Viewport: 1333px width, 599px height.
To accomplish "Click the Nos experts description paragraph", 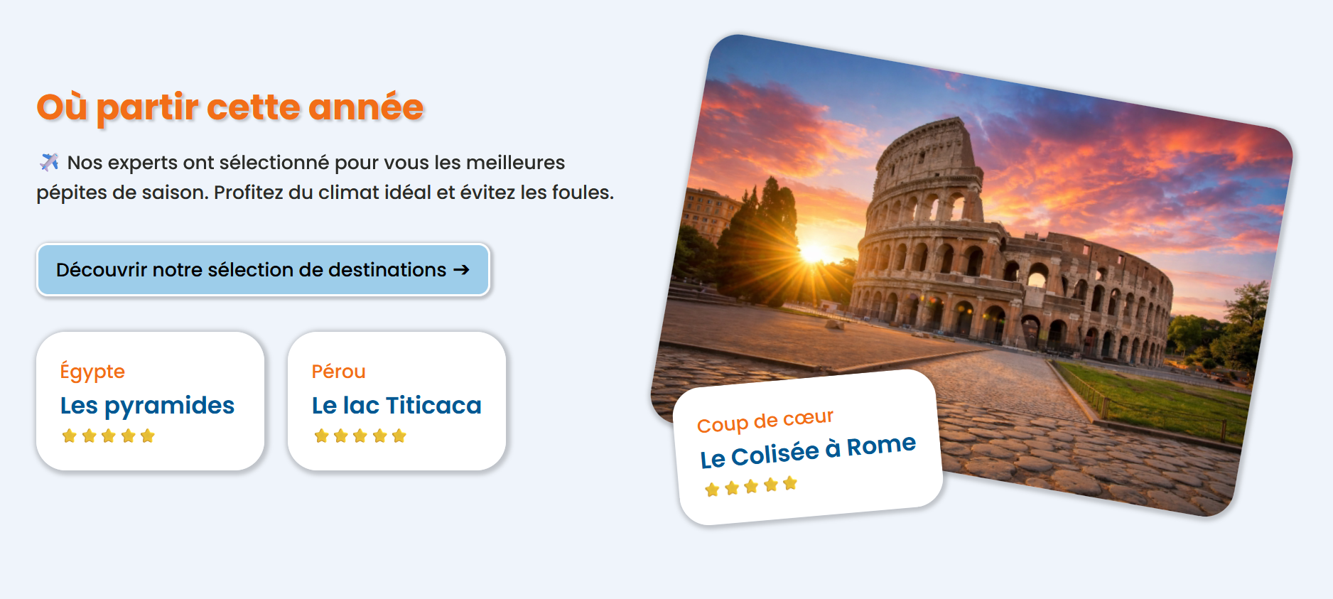I will coord(325,178).
